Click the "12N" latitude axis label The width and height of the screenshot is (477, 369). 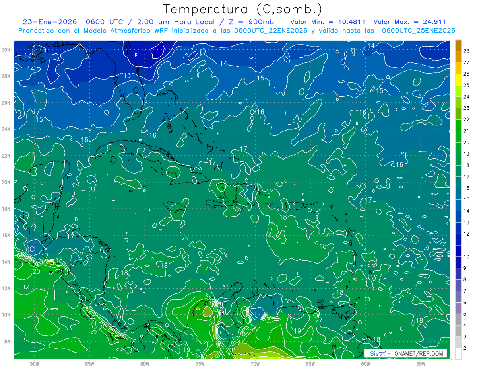tap(6, 288)
